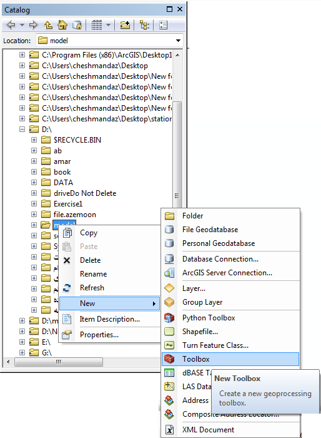The width and height of the screenshot is (321, 438).
Task: Create new XML Document
Action: [230, 430]
